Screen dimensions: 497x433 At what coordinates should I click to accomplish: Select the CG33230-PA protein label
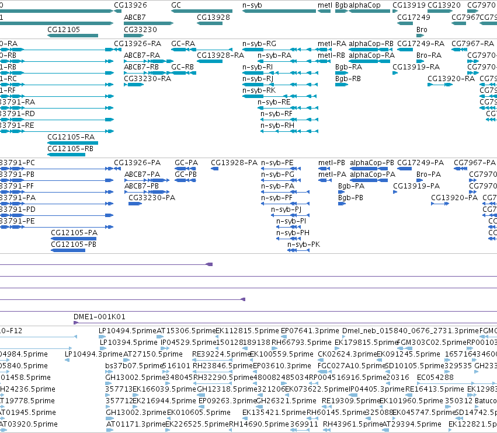[x=152, y=198]
